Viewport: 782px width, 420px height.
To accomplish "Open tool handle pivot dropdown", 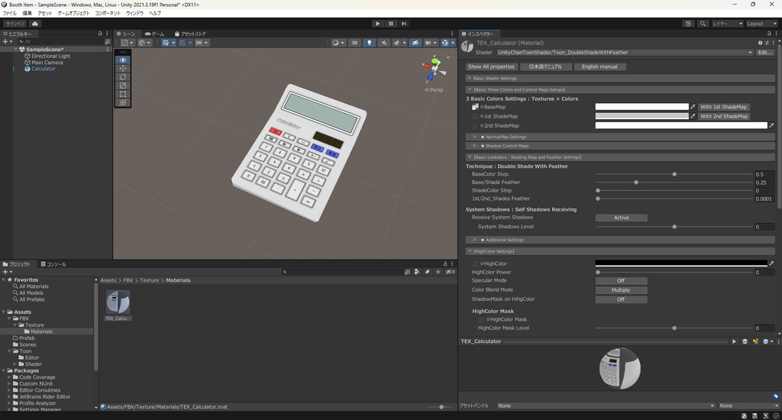I will (128, 43).
